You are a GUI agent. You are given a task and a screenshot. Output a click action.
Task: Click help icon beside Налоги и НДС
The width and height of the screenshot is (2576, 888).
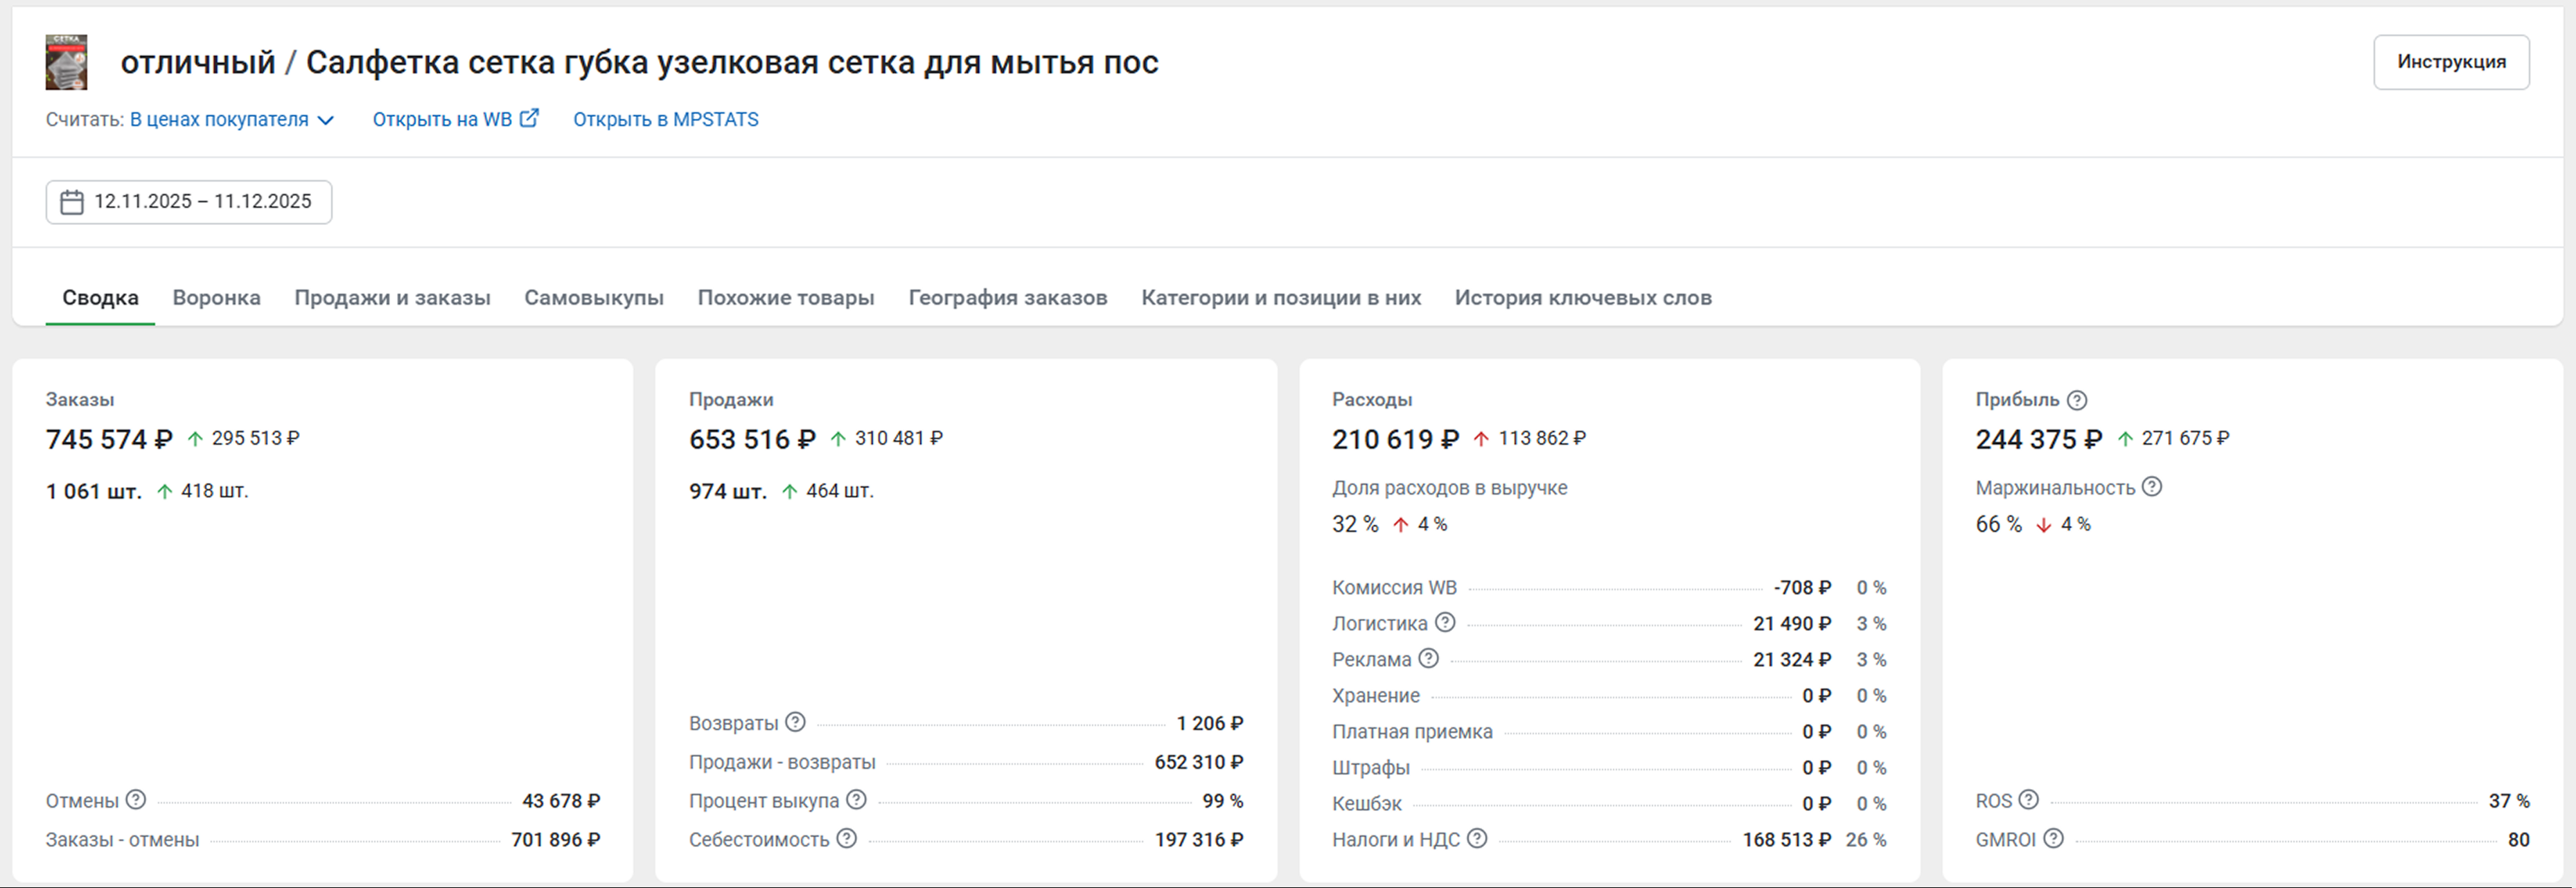[x=1477, y=839]
